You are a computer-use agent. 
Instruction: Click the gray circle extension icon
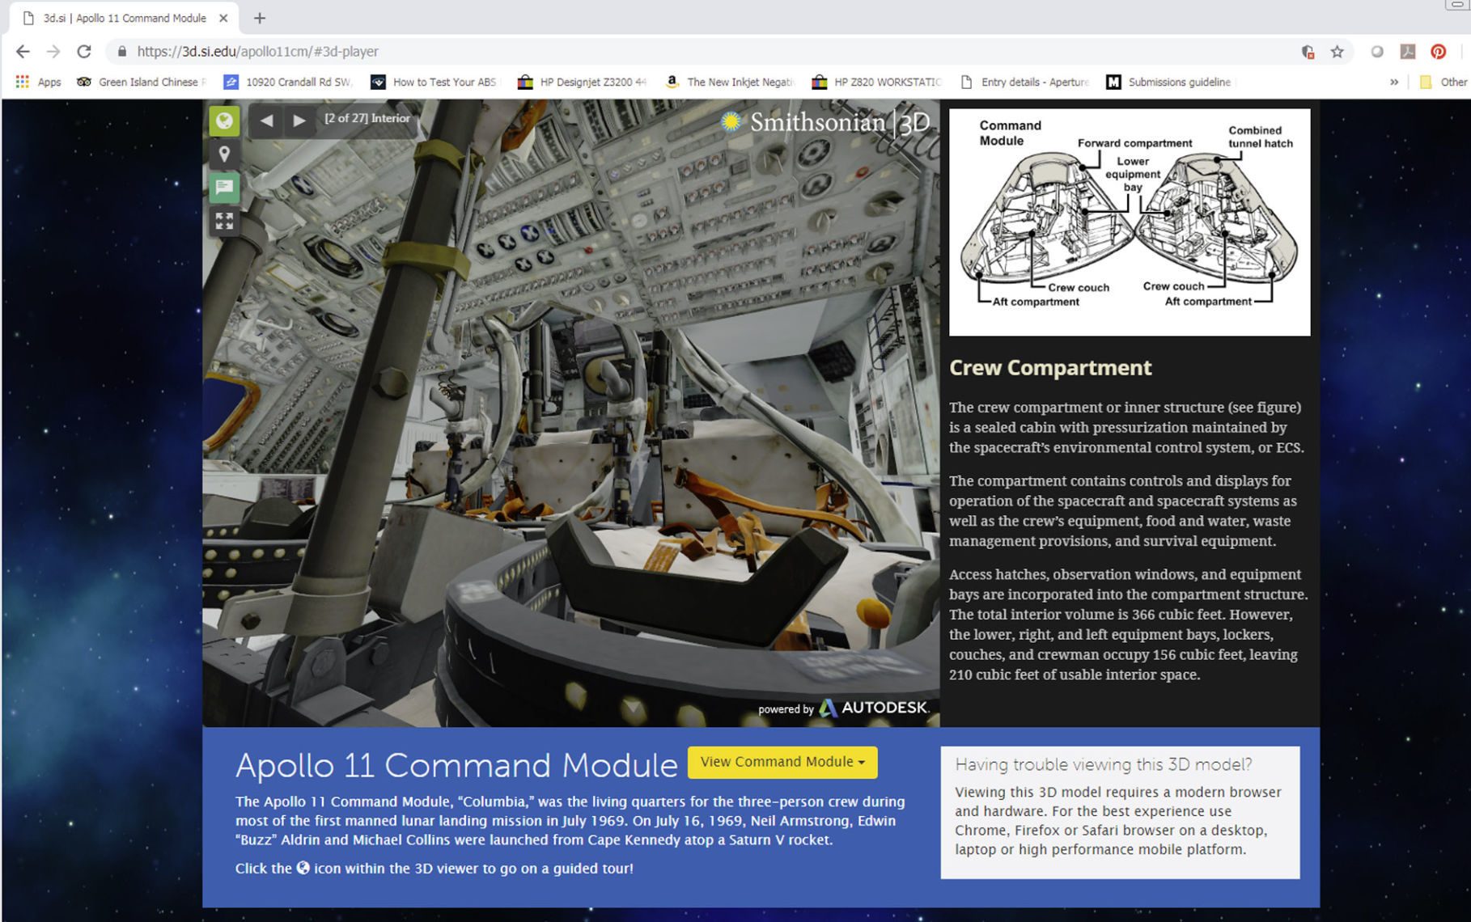tap(1376, 52)
